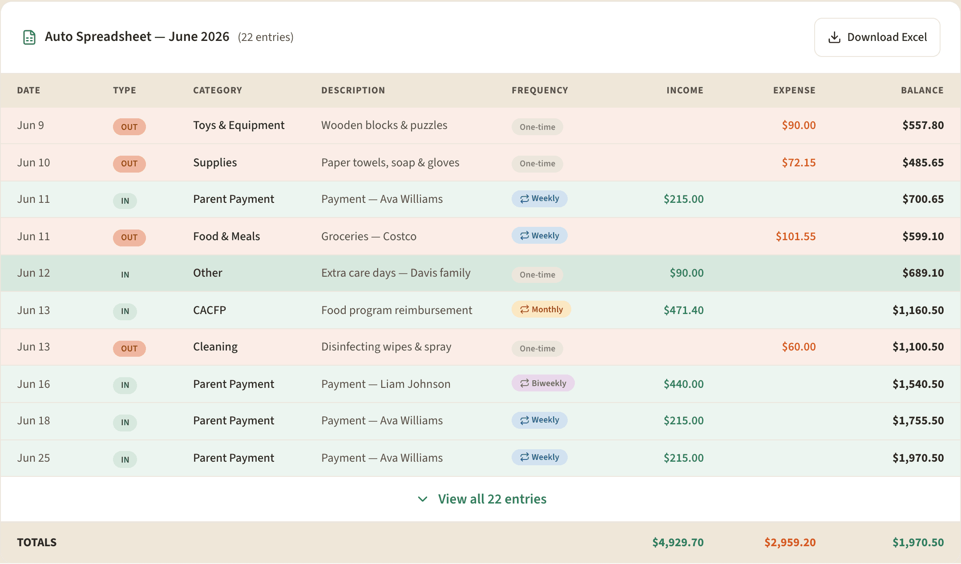961x564 pixels.
Task: Click the $90.00 expense amount
Action: [x=799, y=125]
